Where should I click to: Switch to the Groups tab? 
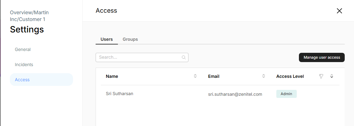(130, 40)
